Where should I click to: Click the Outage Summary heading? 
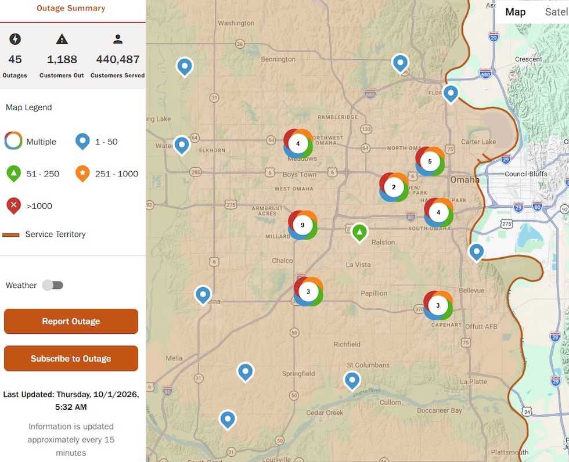tap(71, 8)
